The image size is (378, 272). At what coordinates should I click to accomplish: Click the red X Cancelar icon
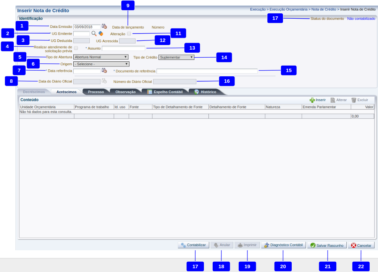pos(354,245)
